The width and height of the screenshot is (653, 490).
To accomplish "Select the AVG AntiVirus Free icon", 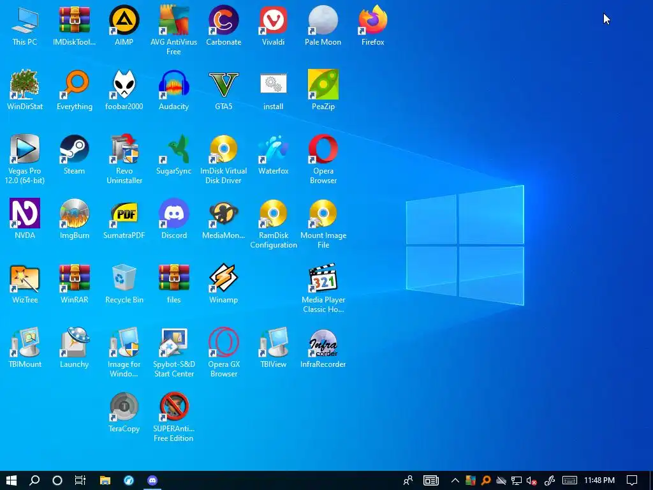I will tap(173, 31).
